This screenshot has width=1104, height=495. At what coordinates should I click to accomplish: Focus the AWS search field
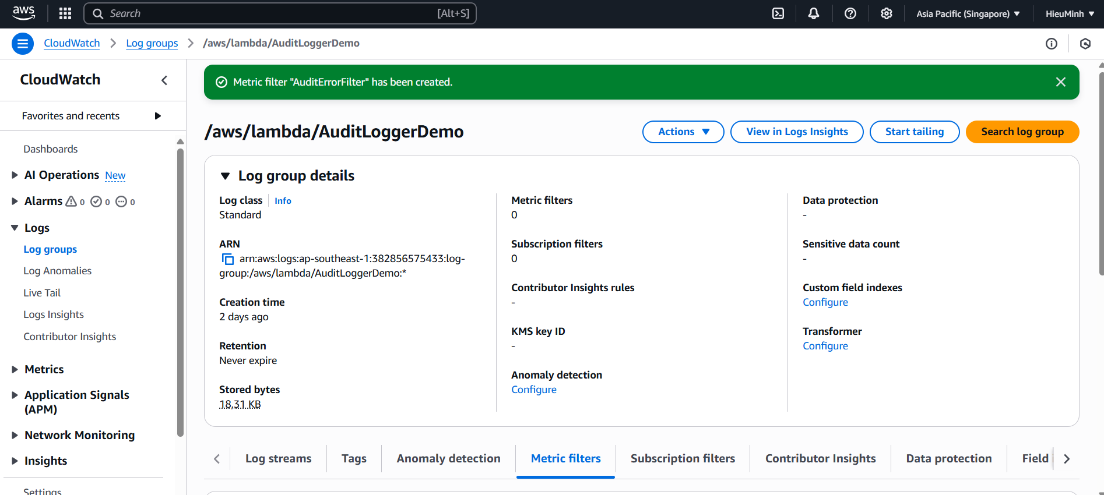tap(280, 13)
